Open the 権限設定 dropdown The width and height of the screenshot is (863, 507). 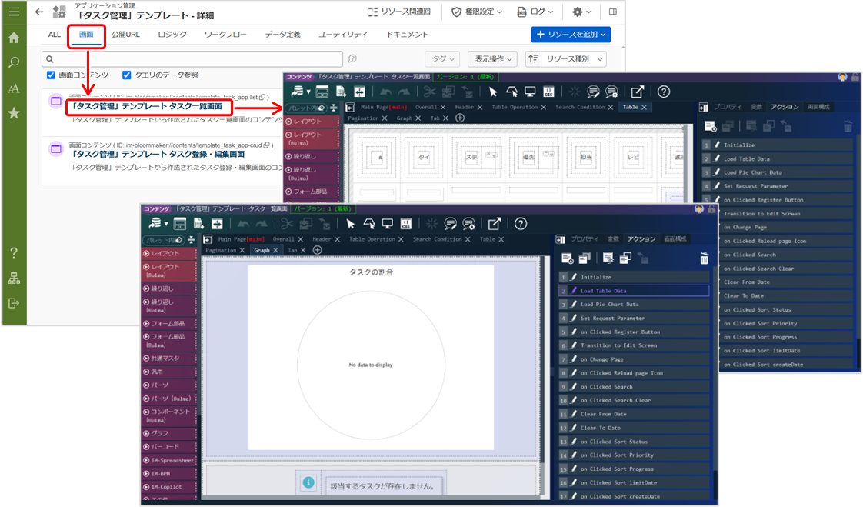[477, 12]
